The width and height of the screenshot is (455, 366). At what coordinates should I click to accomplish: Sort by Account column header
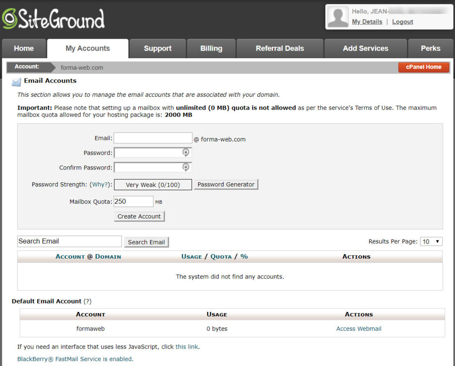pos(70,257)
